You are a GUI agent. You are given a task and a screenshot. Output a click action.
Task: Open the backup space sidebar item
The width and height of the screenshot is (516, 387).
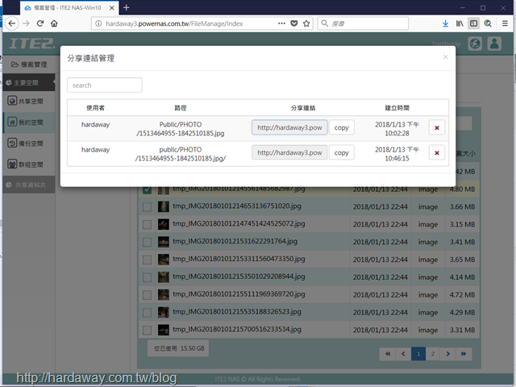(29, 144)
